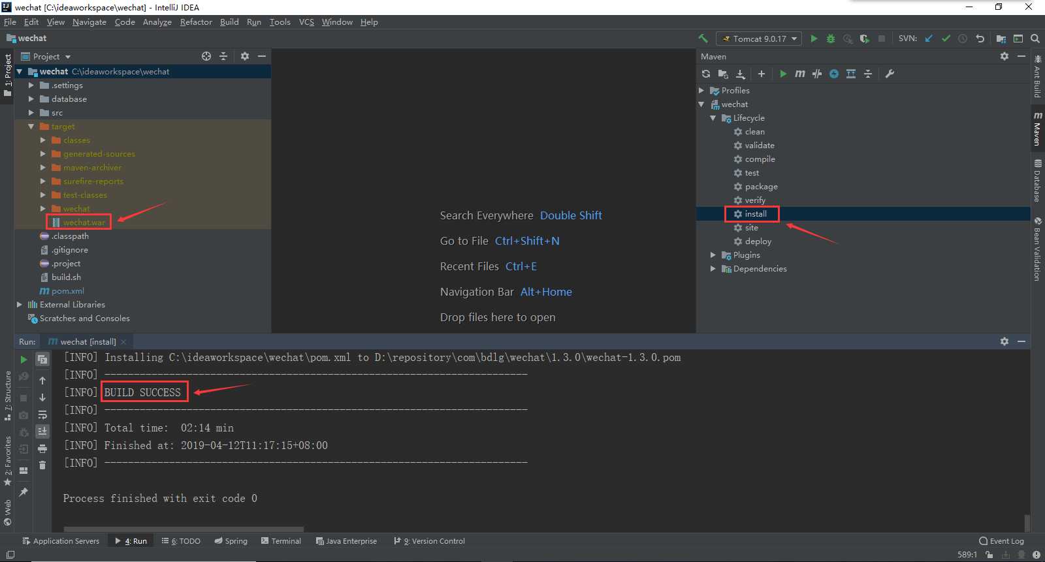
Task: Expand Maven Dependencies node
Action: pyautogui.click(x=713, y=269)
